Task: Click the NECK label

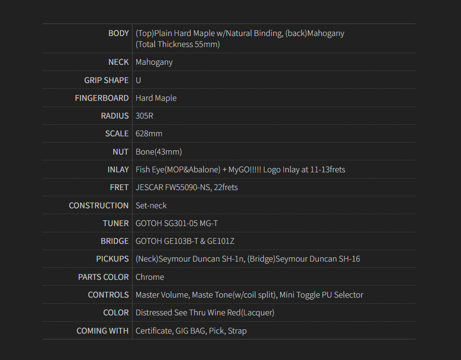Action: [118, 62]
